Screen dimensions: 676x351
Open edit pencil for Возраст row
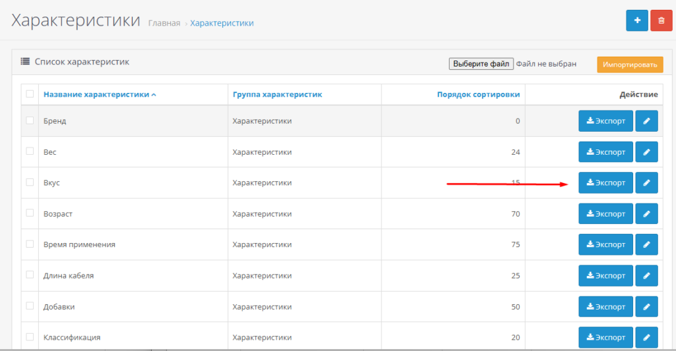pos(646,214)
